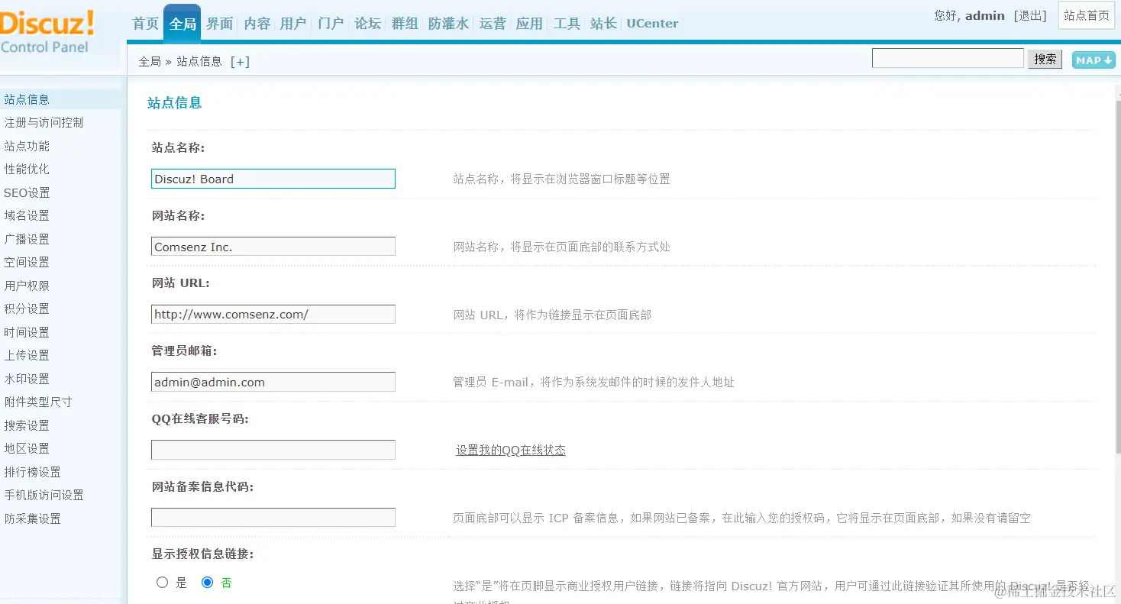This screenshot has width=1121, height=604.
Task: Select 否 for 显示授权信息链接
Action: [x=207, y=583]
